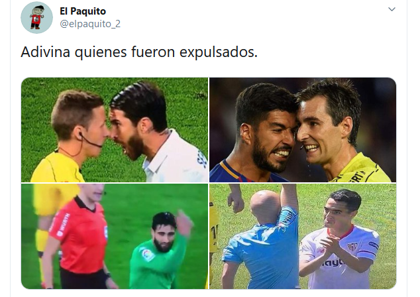
Task: Click the yellow-shirted referee wearing headset microphone
Action: coord(71,137)
